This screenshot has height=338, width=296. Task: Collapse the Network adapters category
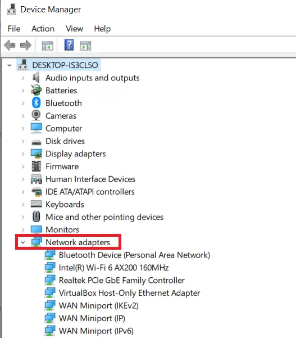click(23, 242)
